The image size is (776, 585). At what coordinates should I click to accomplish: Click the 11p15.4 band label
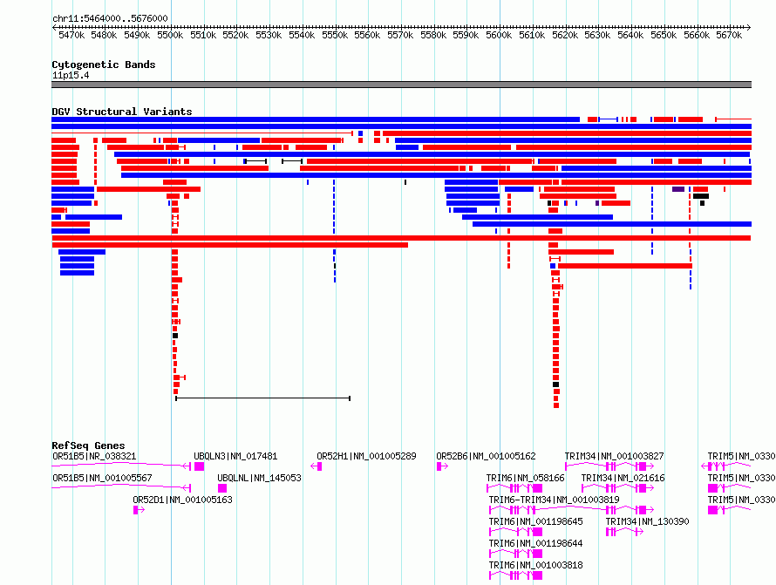tap(71, 75)
